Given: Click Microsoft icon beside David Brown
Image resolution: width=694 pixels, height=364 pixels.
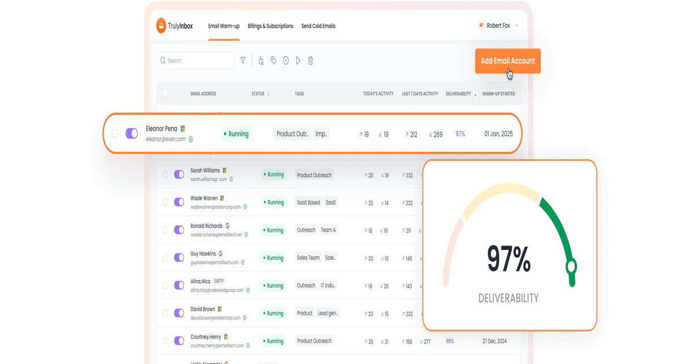Looking at the screenshot, I should (x=220, y=309).
